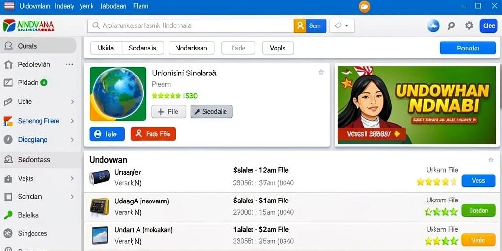Click the Pldadn sidebar icon
This screenshot has height=251, width=502.
click(x=8, y=83)
